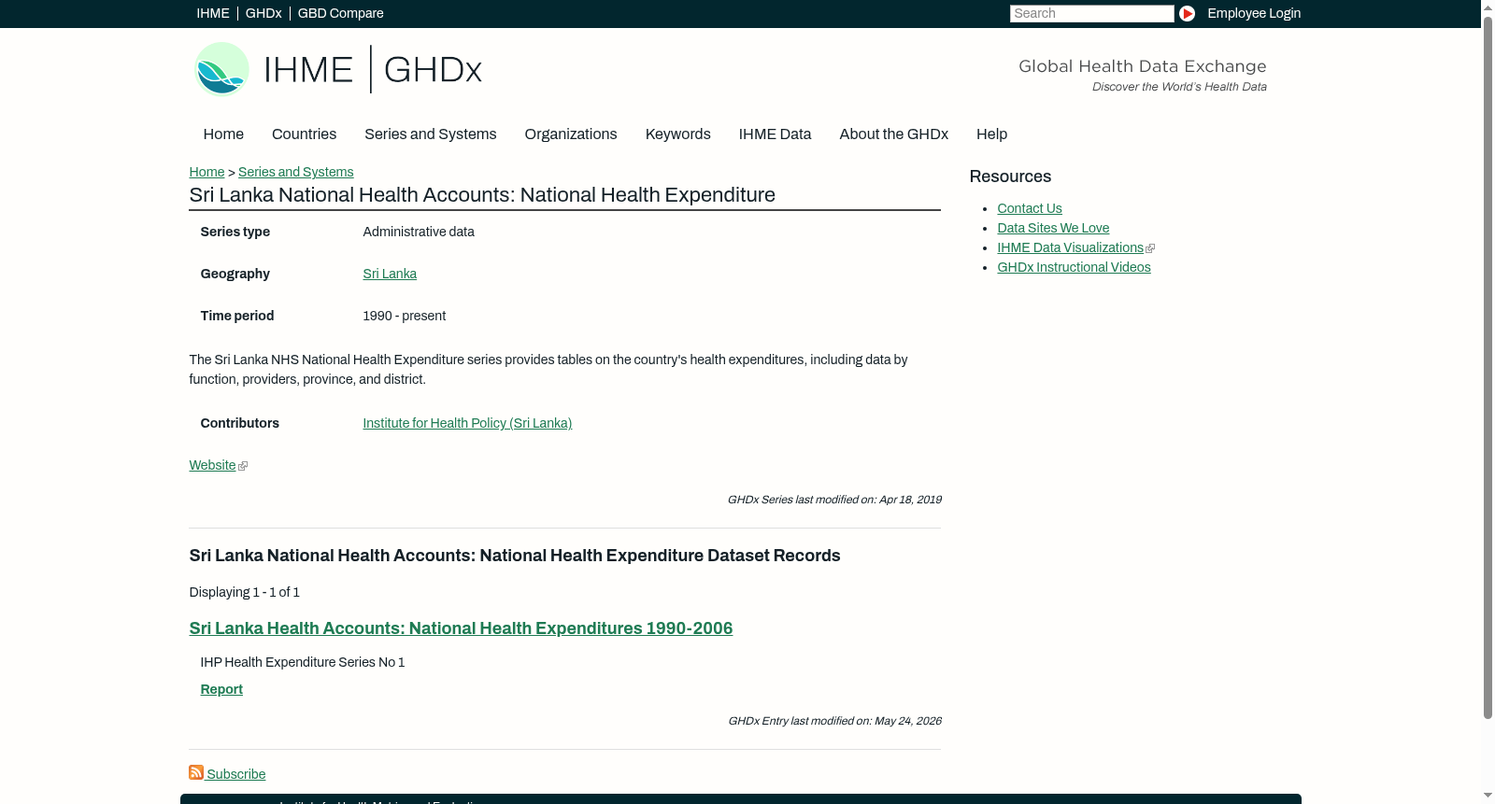Click the Series and Systems breadcrumb link
The width and height of the screenshot is (1495, 804).
point(295,172)
